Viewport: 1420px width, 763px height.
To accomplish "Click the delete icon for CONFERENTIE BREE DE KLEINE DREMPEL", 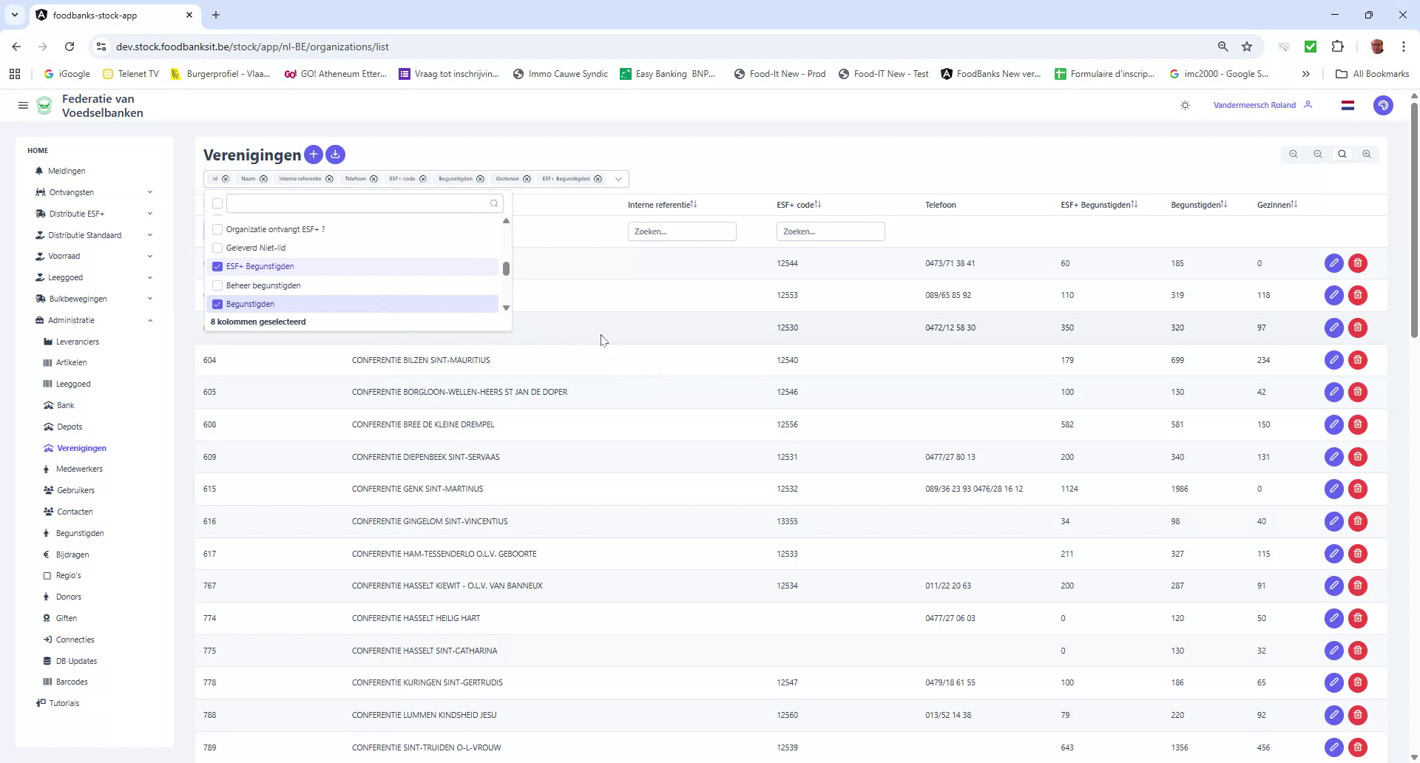I will pyautogui.click(x=1357, y=424).
